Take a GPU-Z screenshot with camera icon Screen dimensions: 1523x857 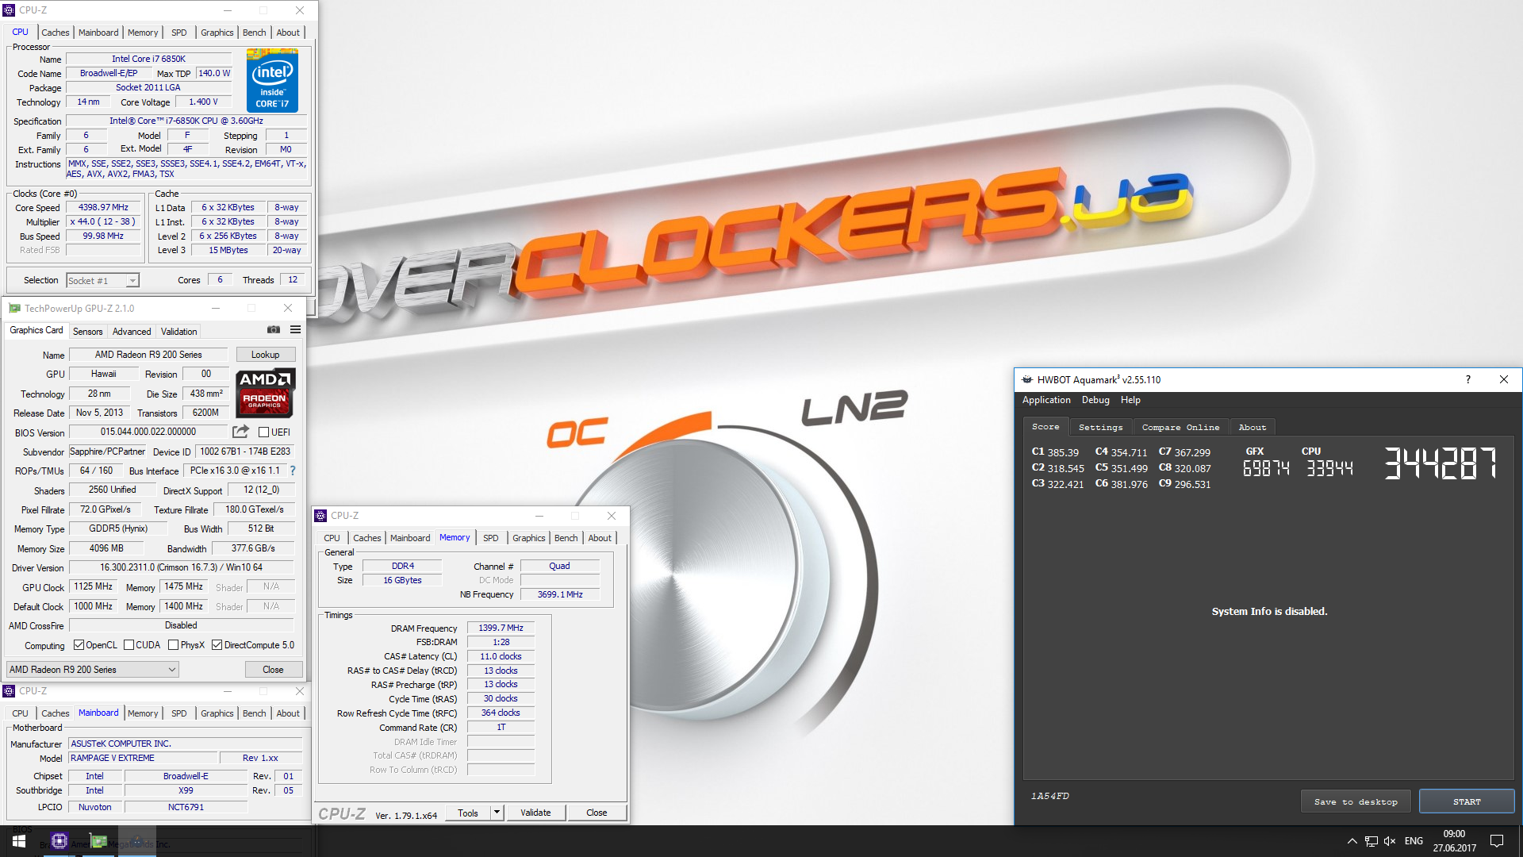point(274,330)
